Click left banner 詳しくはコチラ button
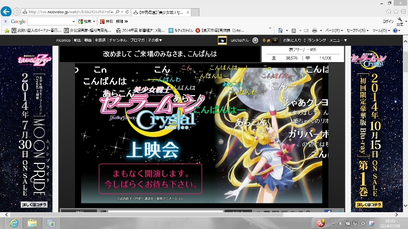 coord(34,205)
